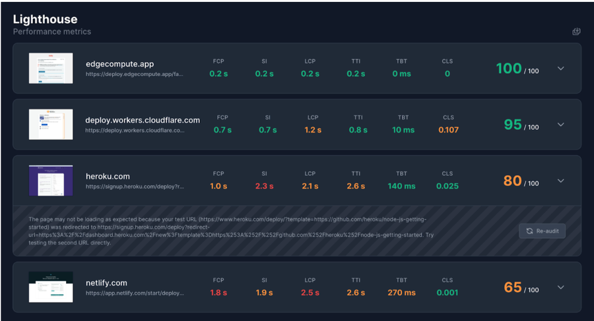Viewport: 594px width, 321px height.
Task: Open the deploy.workers.cloudflare.co URL link
Action: (x=135, y=131)
